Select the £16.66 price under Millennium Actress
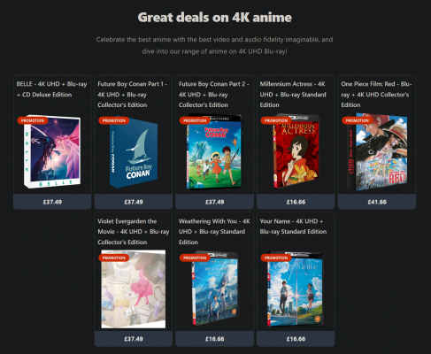Screen dimensions: 431x354 [x=296, y=202]
